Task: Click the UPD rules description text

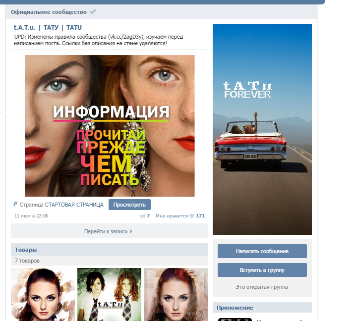Action: (x=99, y=40)
